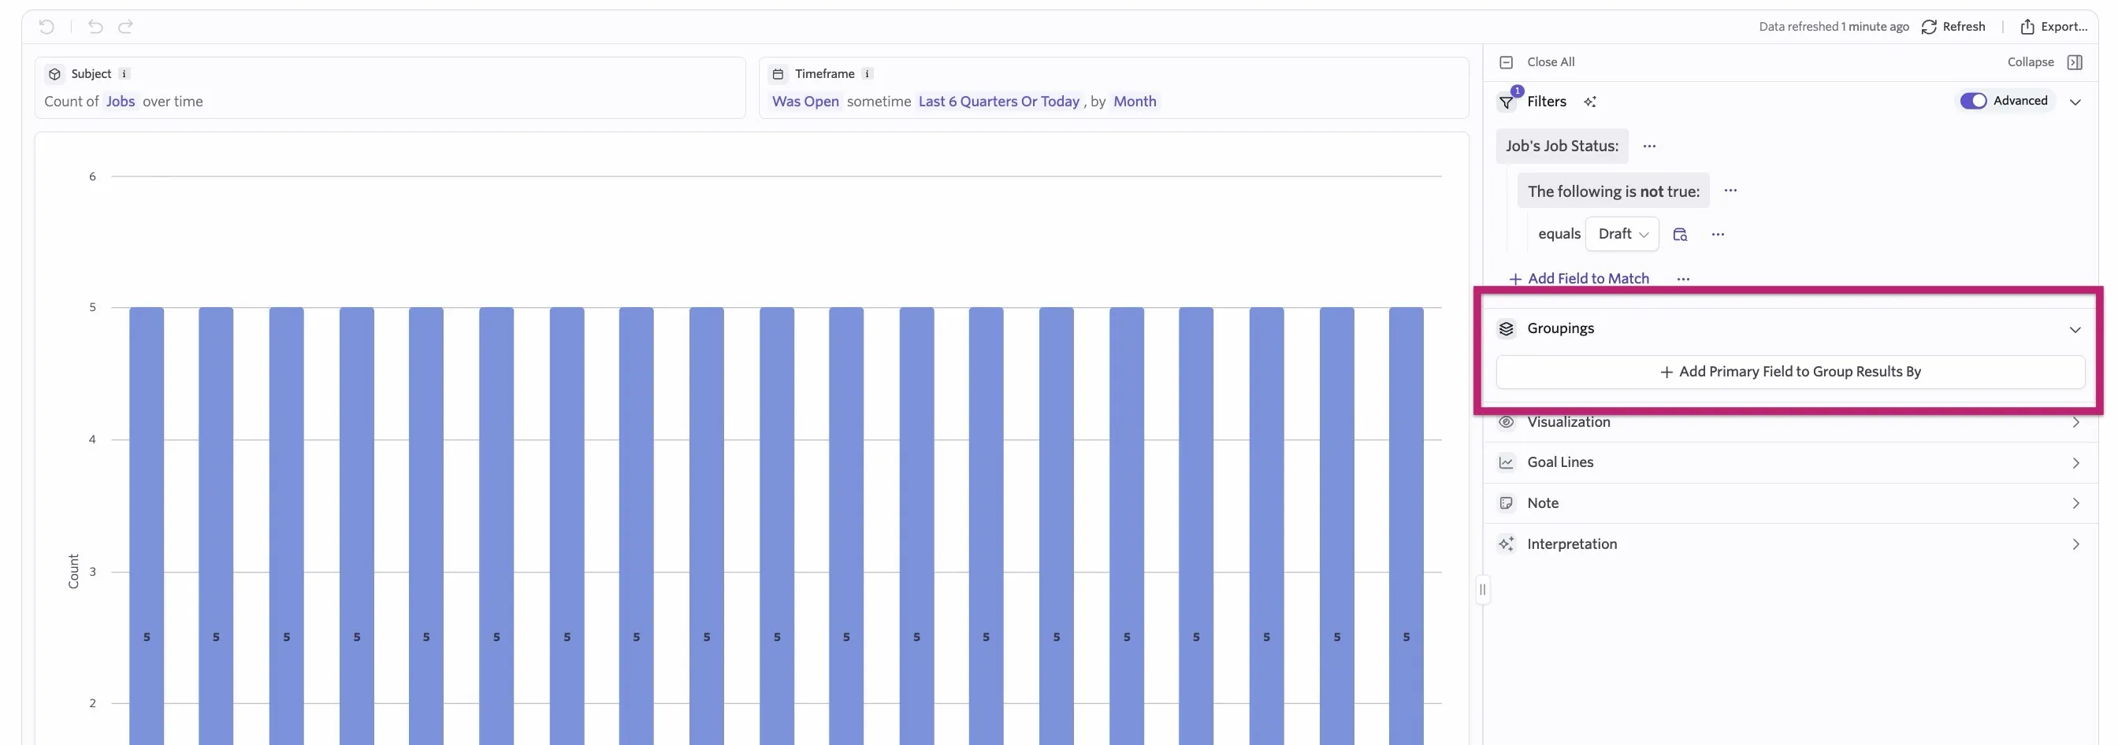Open options for the equals Draft condition

tap(1718, 234)
